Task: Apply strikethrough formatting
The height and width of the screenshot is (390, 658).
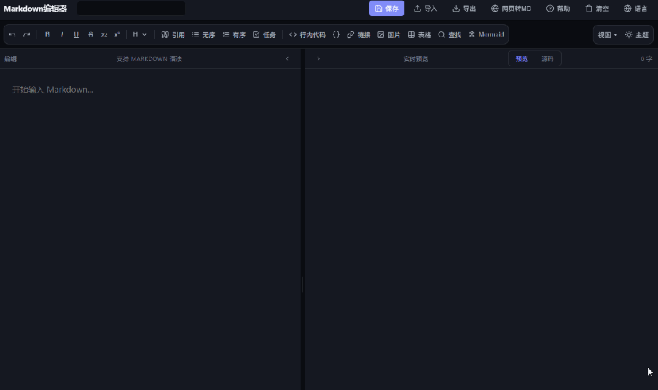Action: [90, 34]
